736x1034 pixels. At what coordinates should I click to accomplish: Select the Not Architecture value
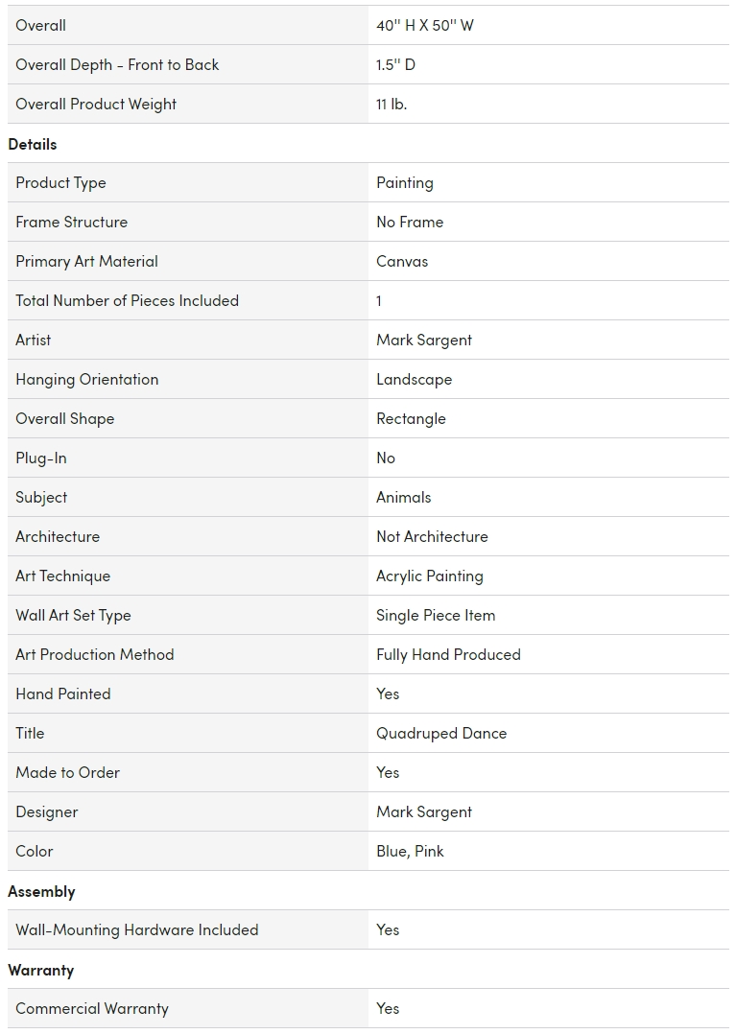pos(432,536)
